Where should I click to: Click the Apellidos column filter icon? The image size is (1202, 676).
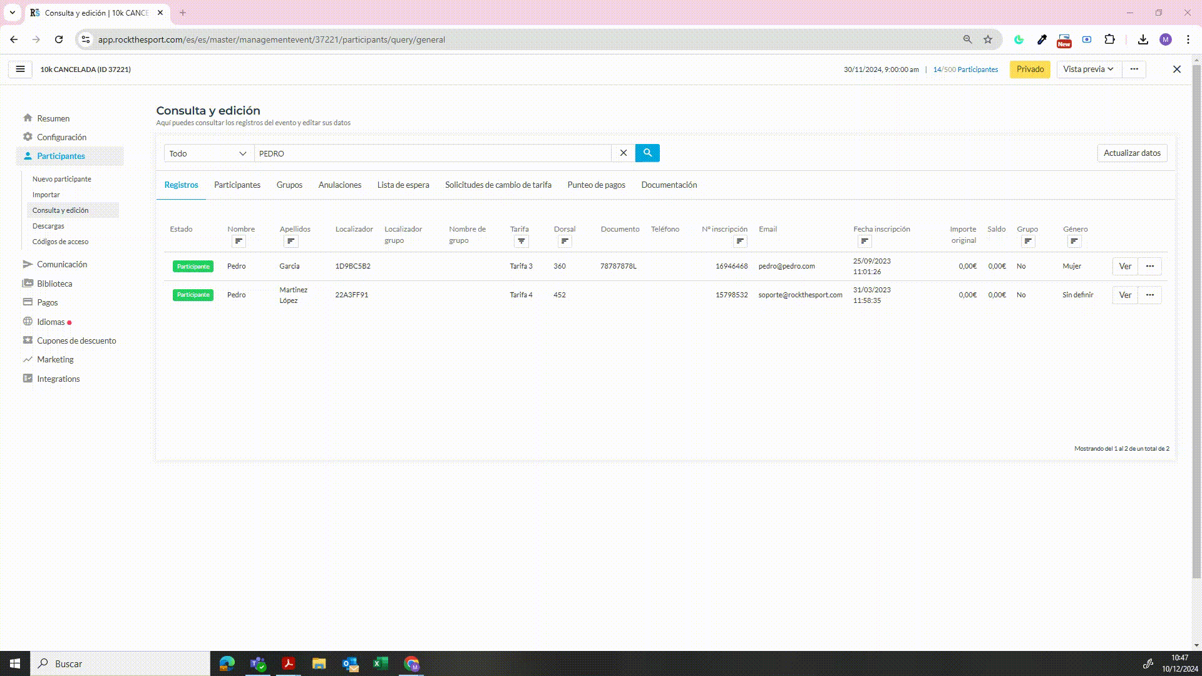click(290, 242)
